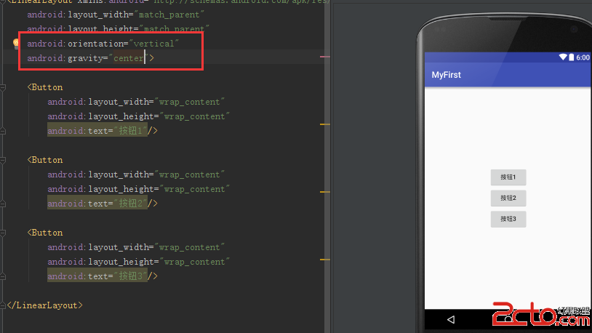Click the android:text="按钮1" attribute
The height and width of the screenshot is (333, 592).
click(97, 131)
